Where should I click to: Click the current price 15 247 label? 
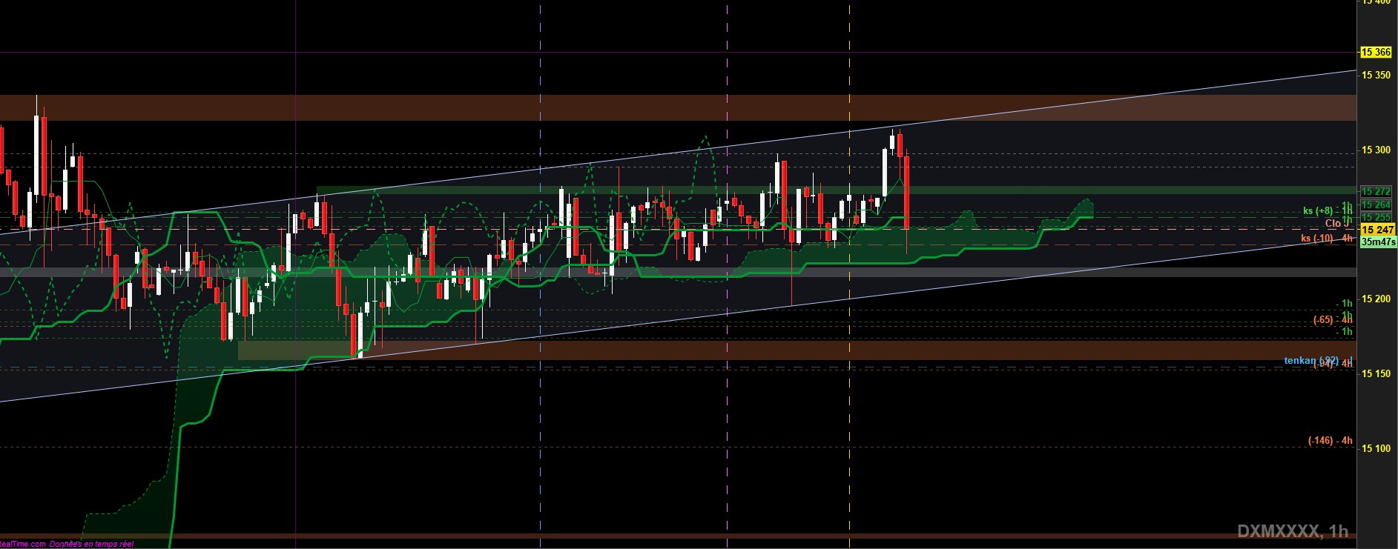[x=1378, y=230]
